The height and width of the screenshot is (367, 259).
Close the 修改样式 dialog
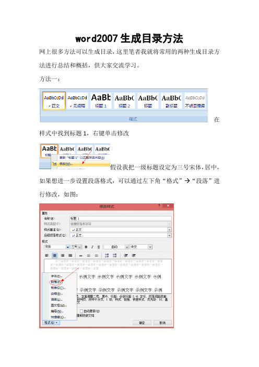tap(168, 206)
